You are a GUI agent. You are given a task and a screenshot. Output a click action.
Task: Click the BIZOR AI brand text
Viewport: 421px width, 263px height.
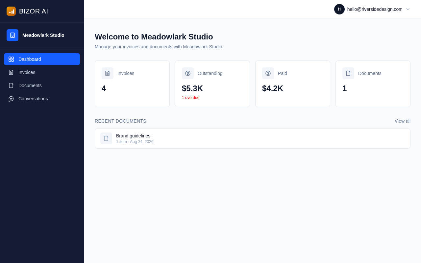click(34, 11)
